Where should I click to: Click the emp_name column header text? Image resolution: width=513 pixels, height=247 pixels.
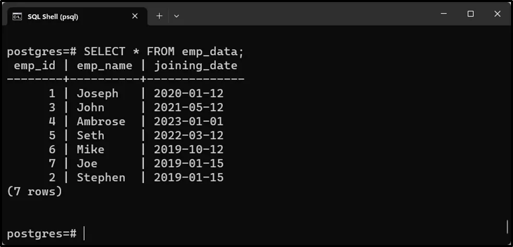tap(104, 66)
